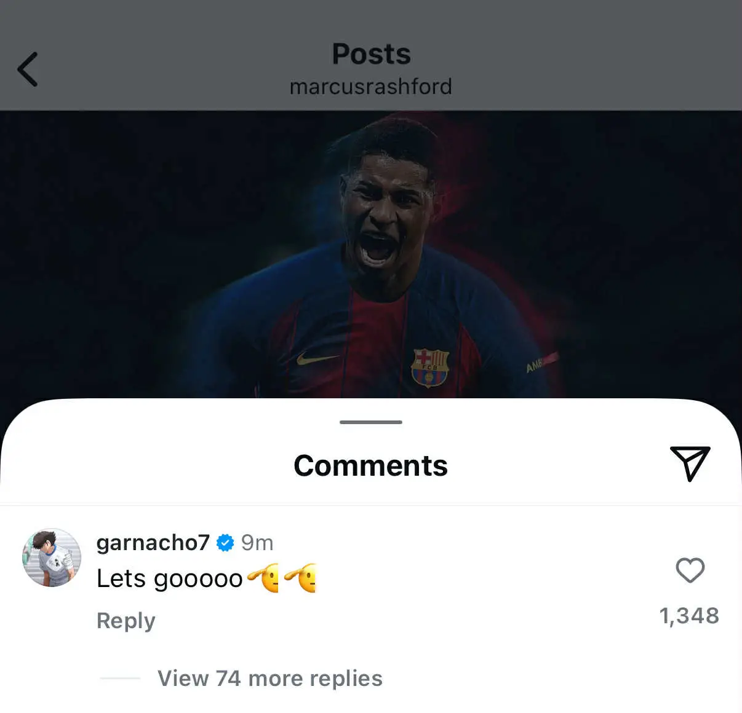This screenshot has width=742, height=713.
Task: Open marcusrashford's profile from the header
Action: (370, 85)
